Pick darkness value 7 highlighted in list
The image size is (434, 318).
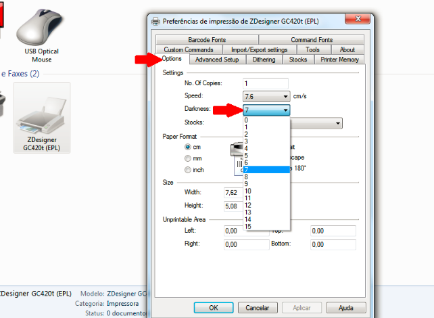coord(266,170)
